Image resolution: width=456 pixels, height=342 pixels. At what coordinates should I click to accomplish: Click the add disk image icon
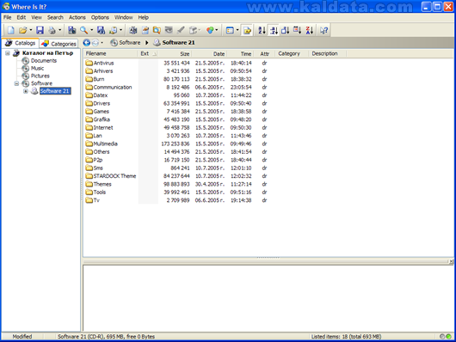coord(71,30)
